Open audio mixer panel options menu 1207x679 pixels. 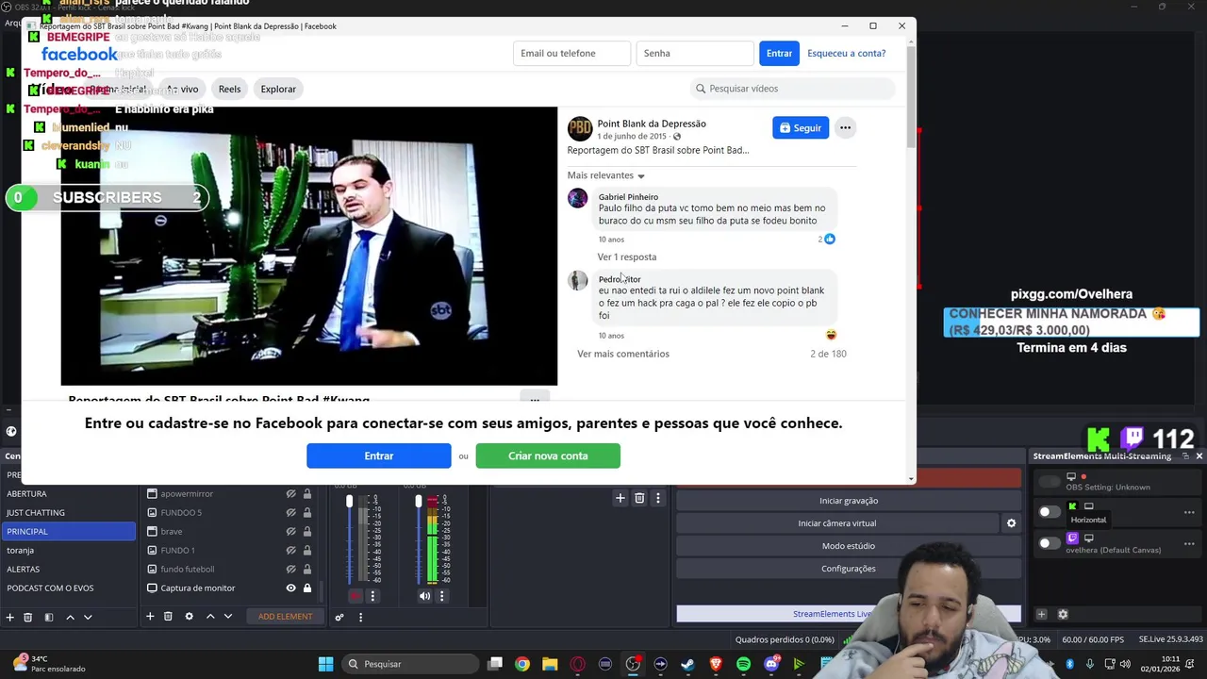[x=360, y=617]
